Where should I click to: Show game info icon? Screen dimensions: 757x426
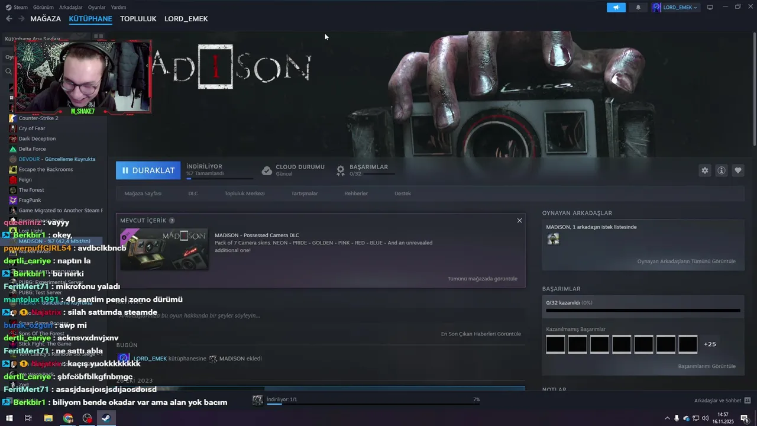point(721,170)
